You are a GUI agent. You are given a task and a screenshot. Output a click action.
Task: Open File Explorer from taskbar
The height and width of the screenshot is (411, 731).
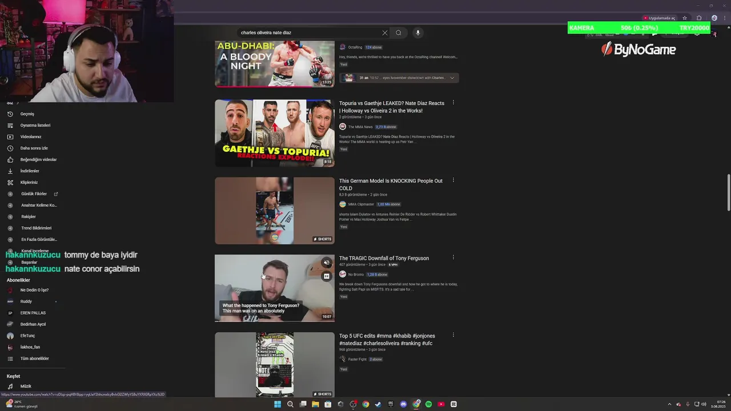(315, 404)
